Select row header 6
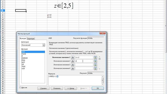 click(3, 10)
